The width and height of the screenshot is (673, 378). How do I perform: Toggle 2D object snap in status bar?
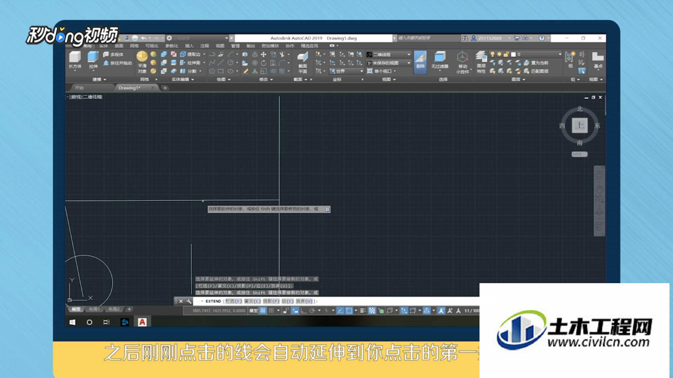[x=349, y=310]
